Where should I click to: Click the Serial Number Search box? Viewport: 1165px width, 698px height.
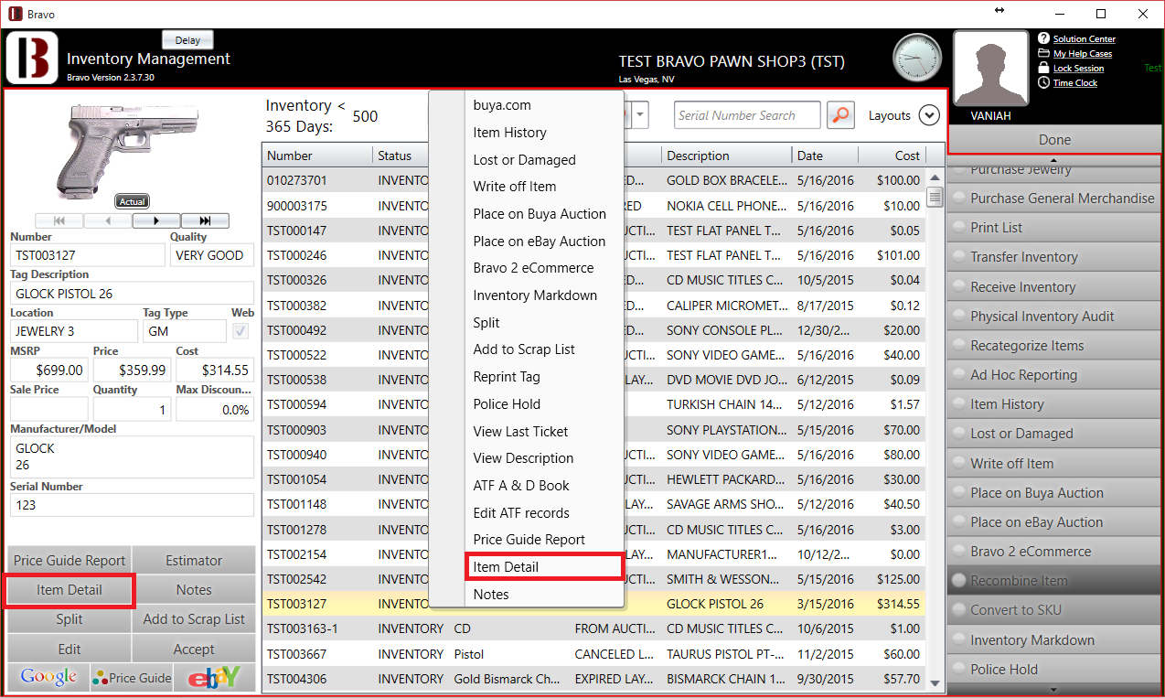[747, 115]
